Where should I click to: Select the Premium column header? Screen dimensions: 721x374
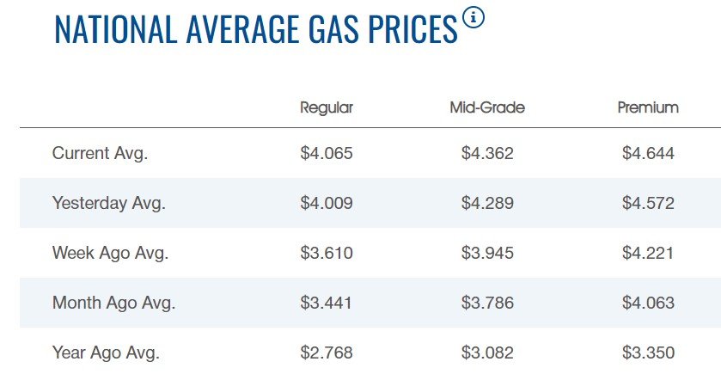pyautogui.click(x=648, y=107)
